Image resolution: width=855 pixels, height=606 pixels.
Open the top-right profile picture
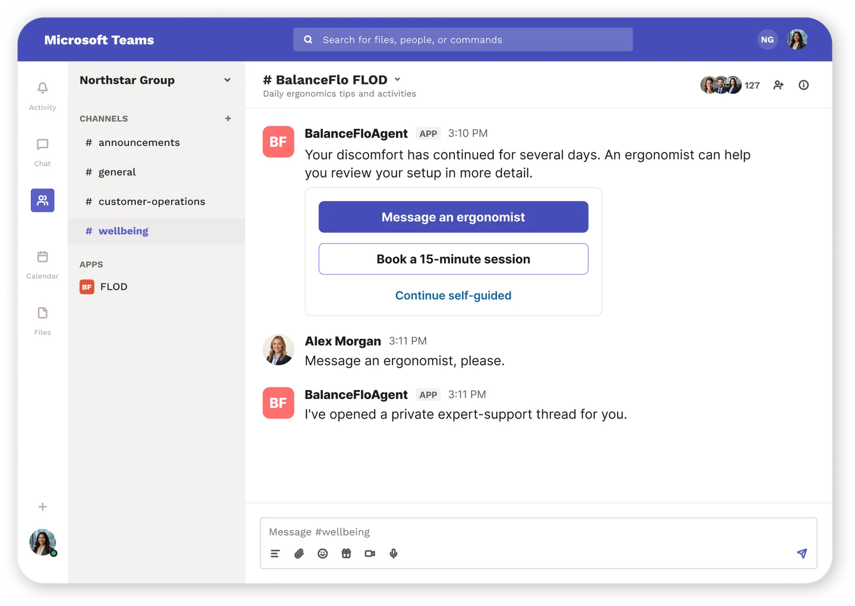[x=797, y=40]
